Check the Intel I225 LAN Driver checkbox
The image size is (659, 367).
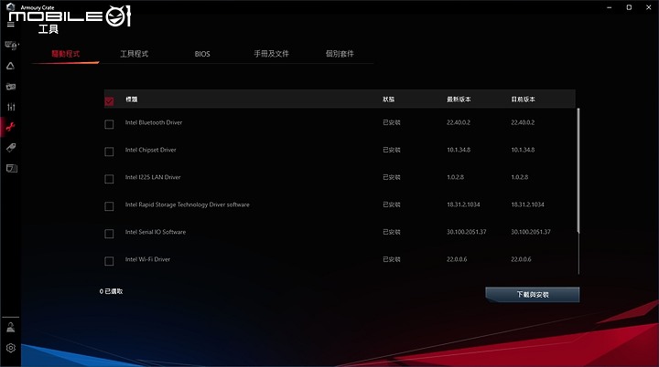(109, 179)
